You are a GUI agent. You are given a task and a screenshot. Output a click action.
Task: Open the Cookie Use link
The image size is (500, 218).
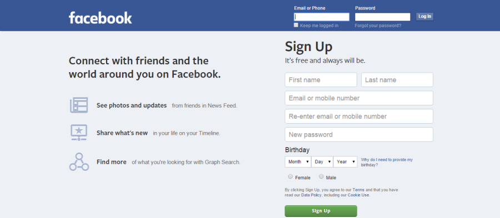click(358, 195)
